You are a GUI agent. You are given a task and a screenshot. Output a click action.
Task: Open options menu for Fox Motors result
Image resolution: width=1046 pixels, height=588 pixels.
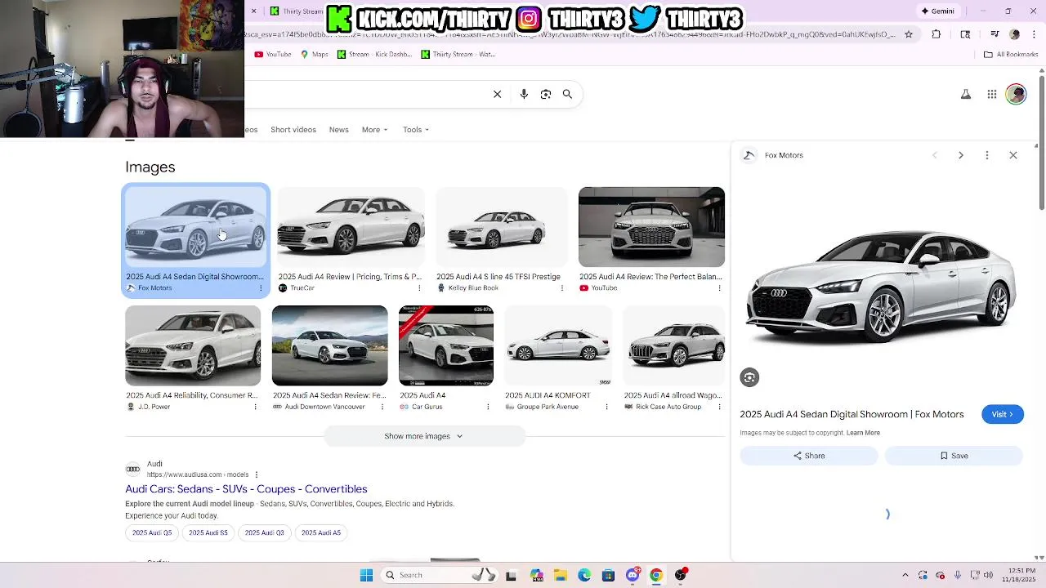tap(261, 288)
